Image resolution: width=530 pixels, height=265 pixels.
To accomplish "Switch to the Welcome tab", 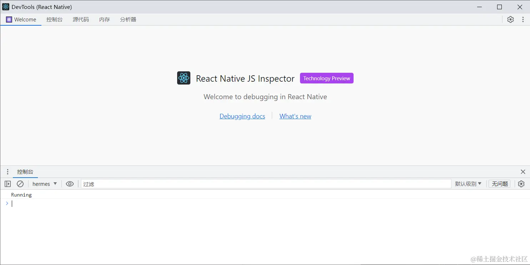I will (21, 20).
